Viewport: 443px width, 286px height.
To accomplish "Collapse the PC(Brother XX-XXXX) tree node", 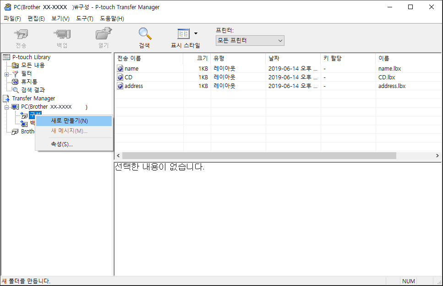I will point(6,107).
